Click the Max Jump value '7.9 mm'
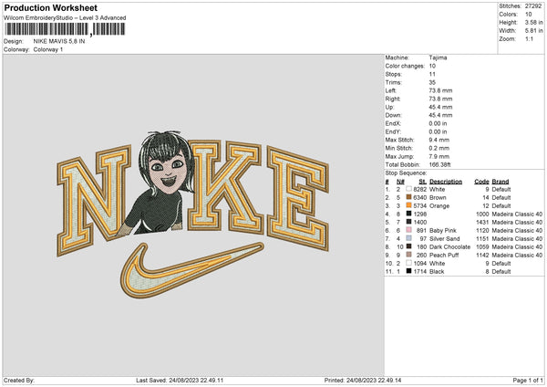This screenshot has height=387, width=547. pos(439,156)
